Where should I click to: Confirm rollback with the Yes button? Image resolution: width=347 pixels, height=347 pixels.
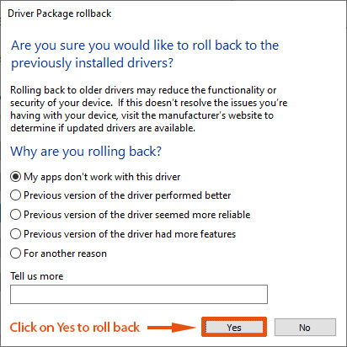coord(234,328)
